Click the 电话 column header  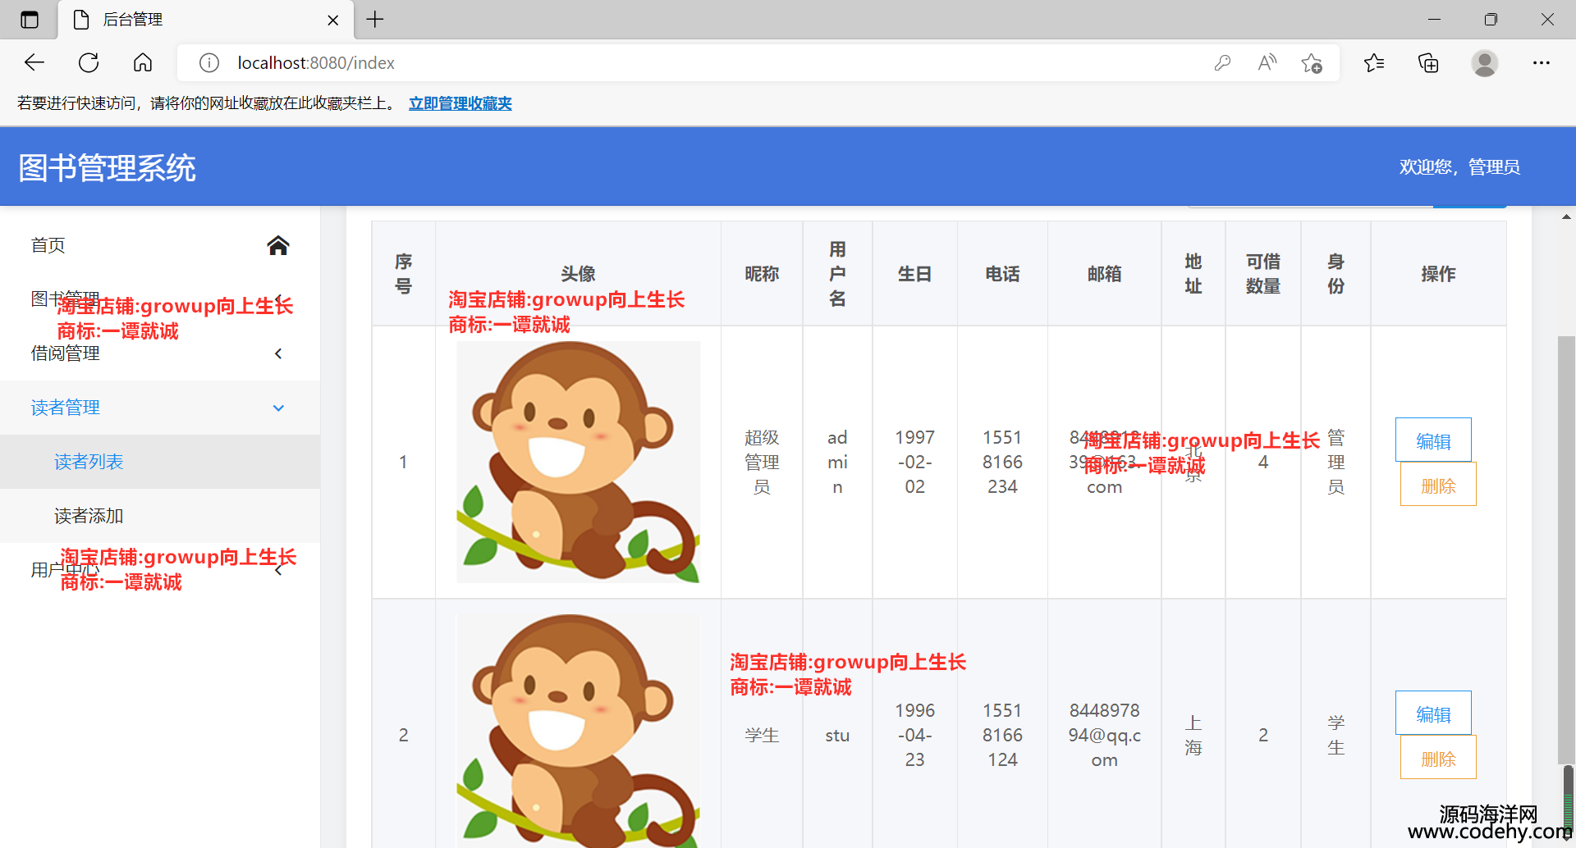pos(1002,273)
